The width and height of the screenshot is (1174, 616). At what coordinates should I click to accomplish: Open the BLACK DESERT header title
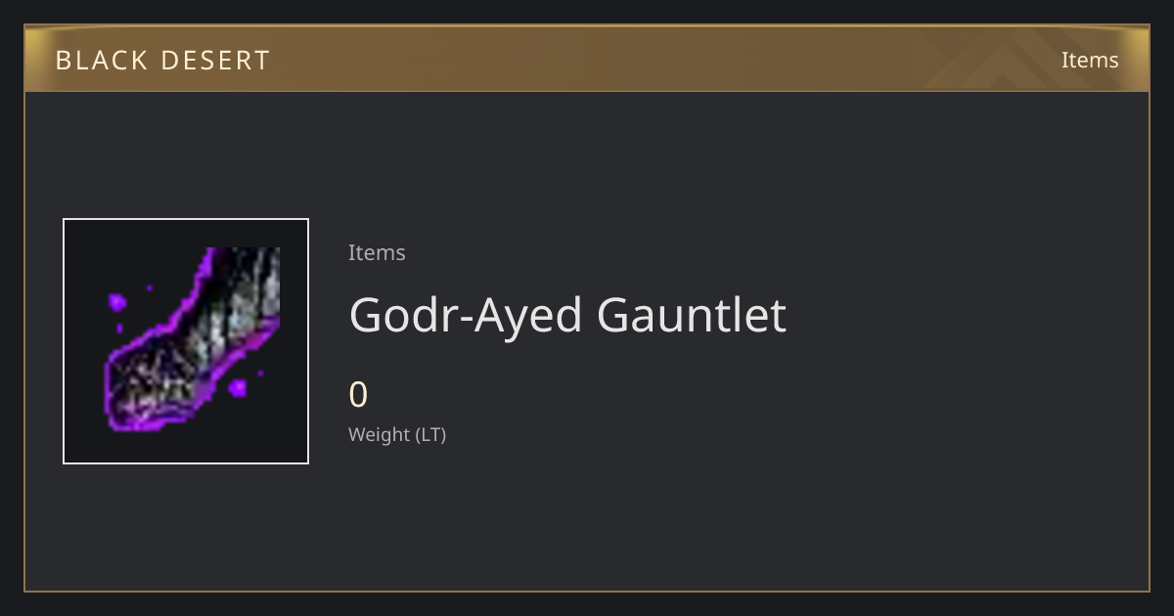[x=163, y=61]
